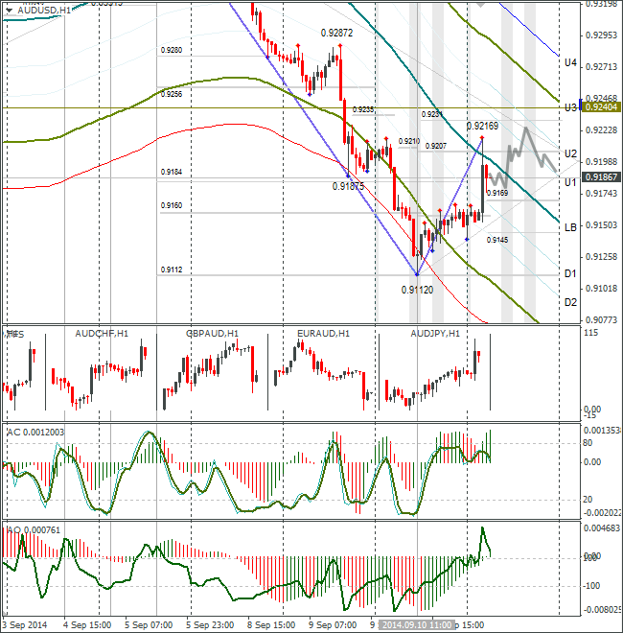Click the 0.92169 peak price label
Image resolution: width=623 pixels, height=633 pixels.
[482, 126]
